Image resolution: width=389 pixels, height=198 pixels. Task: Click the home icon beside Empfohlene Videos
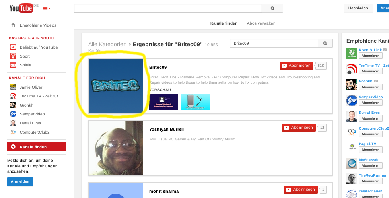(x=13, y=25)
